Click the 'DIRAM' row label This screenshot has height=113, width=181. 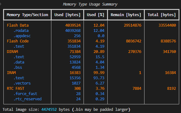[12, 52]
